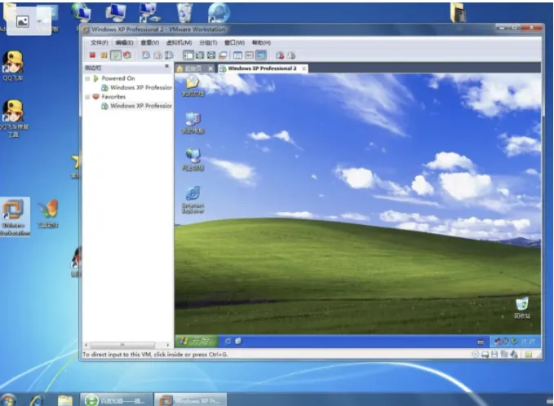554x406 pixels.
Task: Click the File Explorer taskbar folder icon
Action: 65,400
